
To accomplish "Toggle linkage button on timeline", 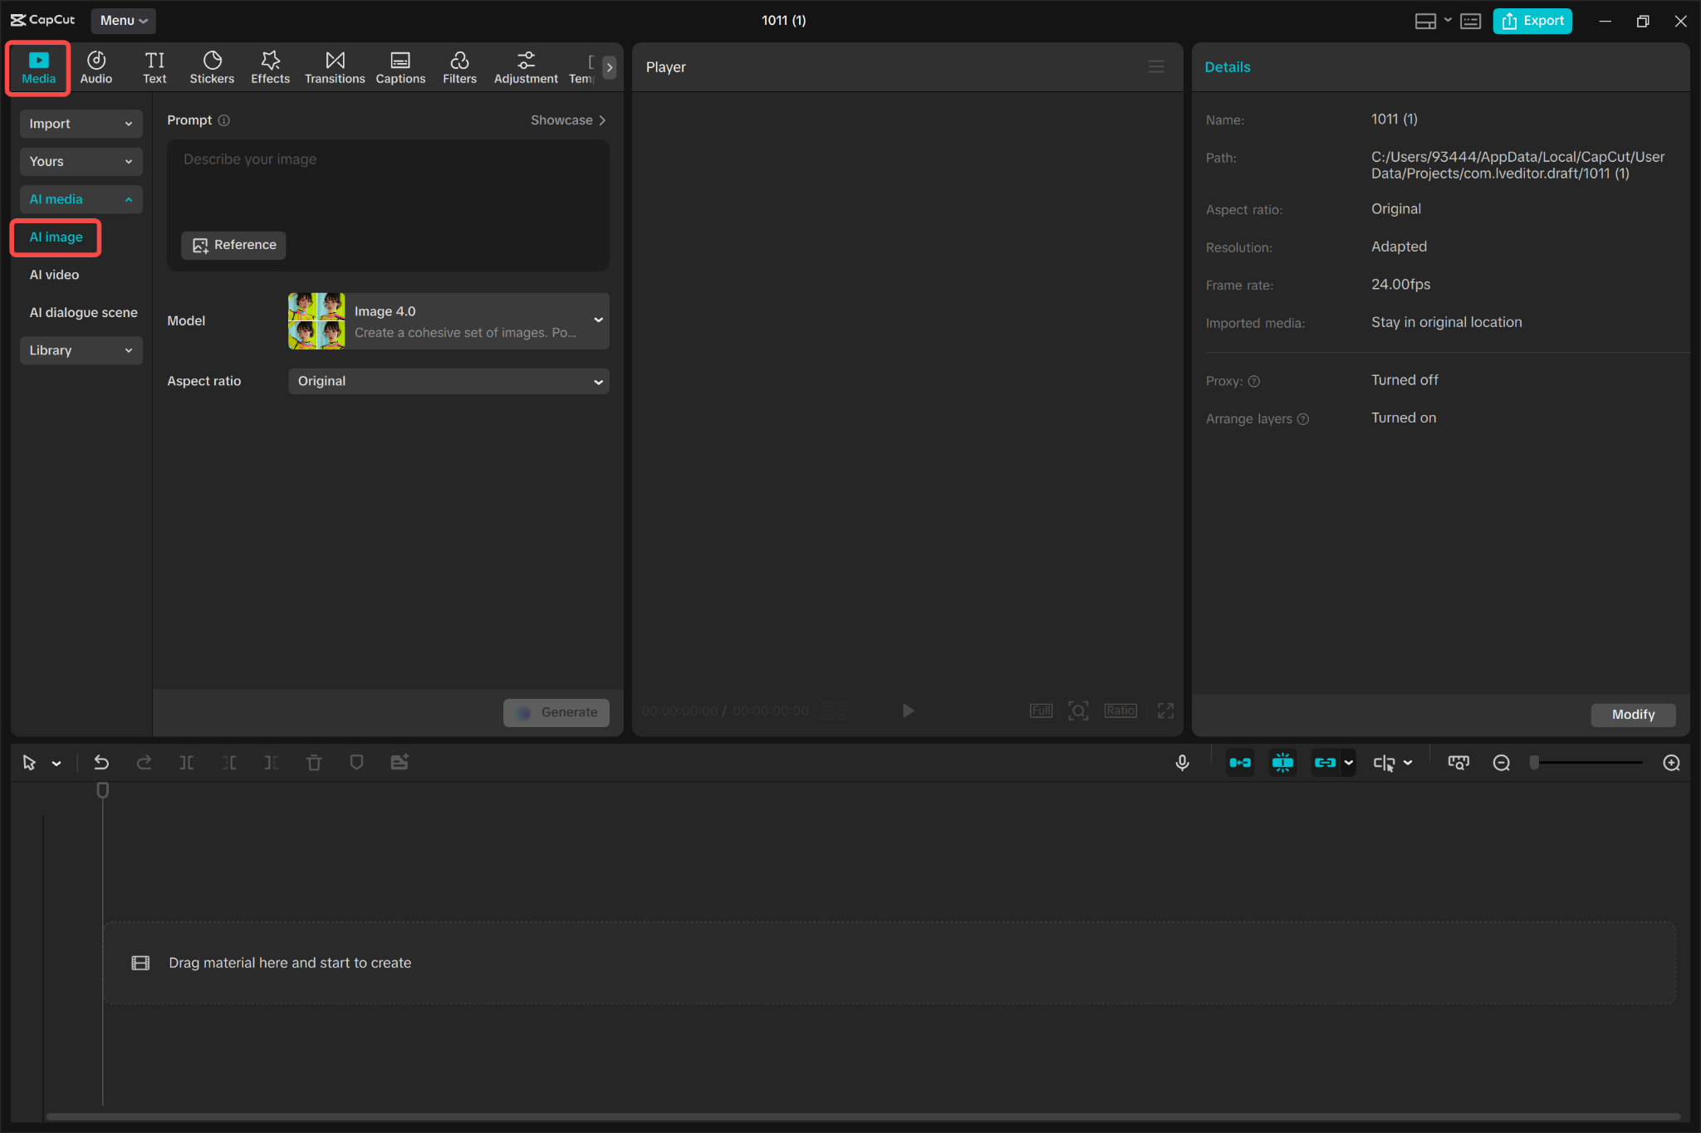I will (1325, 762).
